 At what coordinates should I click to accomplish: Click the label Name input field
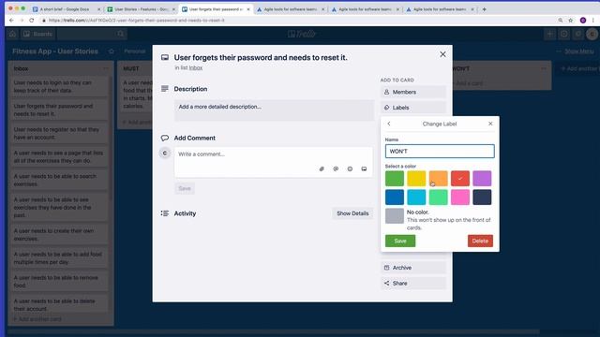(440, 152)
